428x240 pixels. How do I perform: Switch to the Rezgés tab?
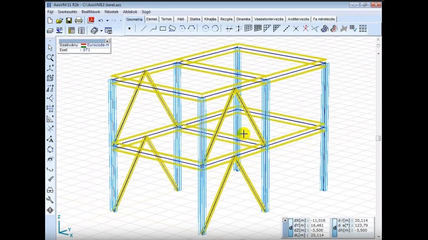(x=227, y=19)
